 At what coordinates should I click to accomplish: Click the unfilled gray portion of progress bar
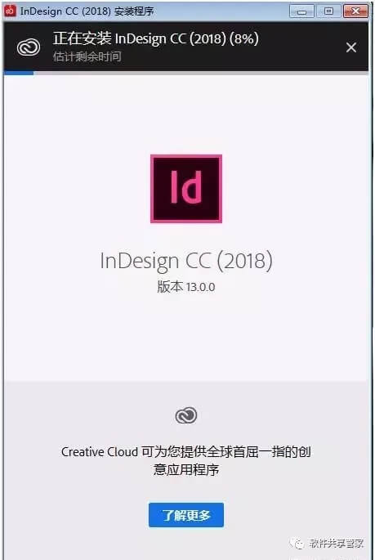201,73
